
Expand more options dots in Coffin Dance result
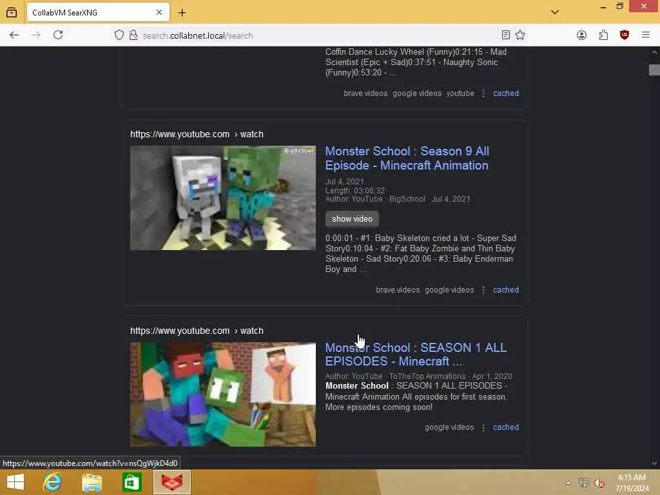pos(483,93)
